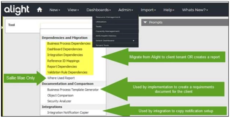The width and height of the screenshot is (232, 118).
Task: Click the Tool selection input field
Action: 66,26
